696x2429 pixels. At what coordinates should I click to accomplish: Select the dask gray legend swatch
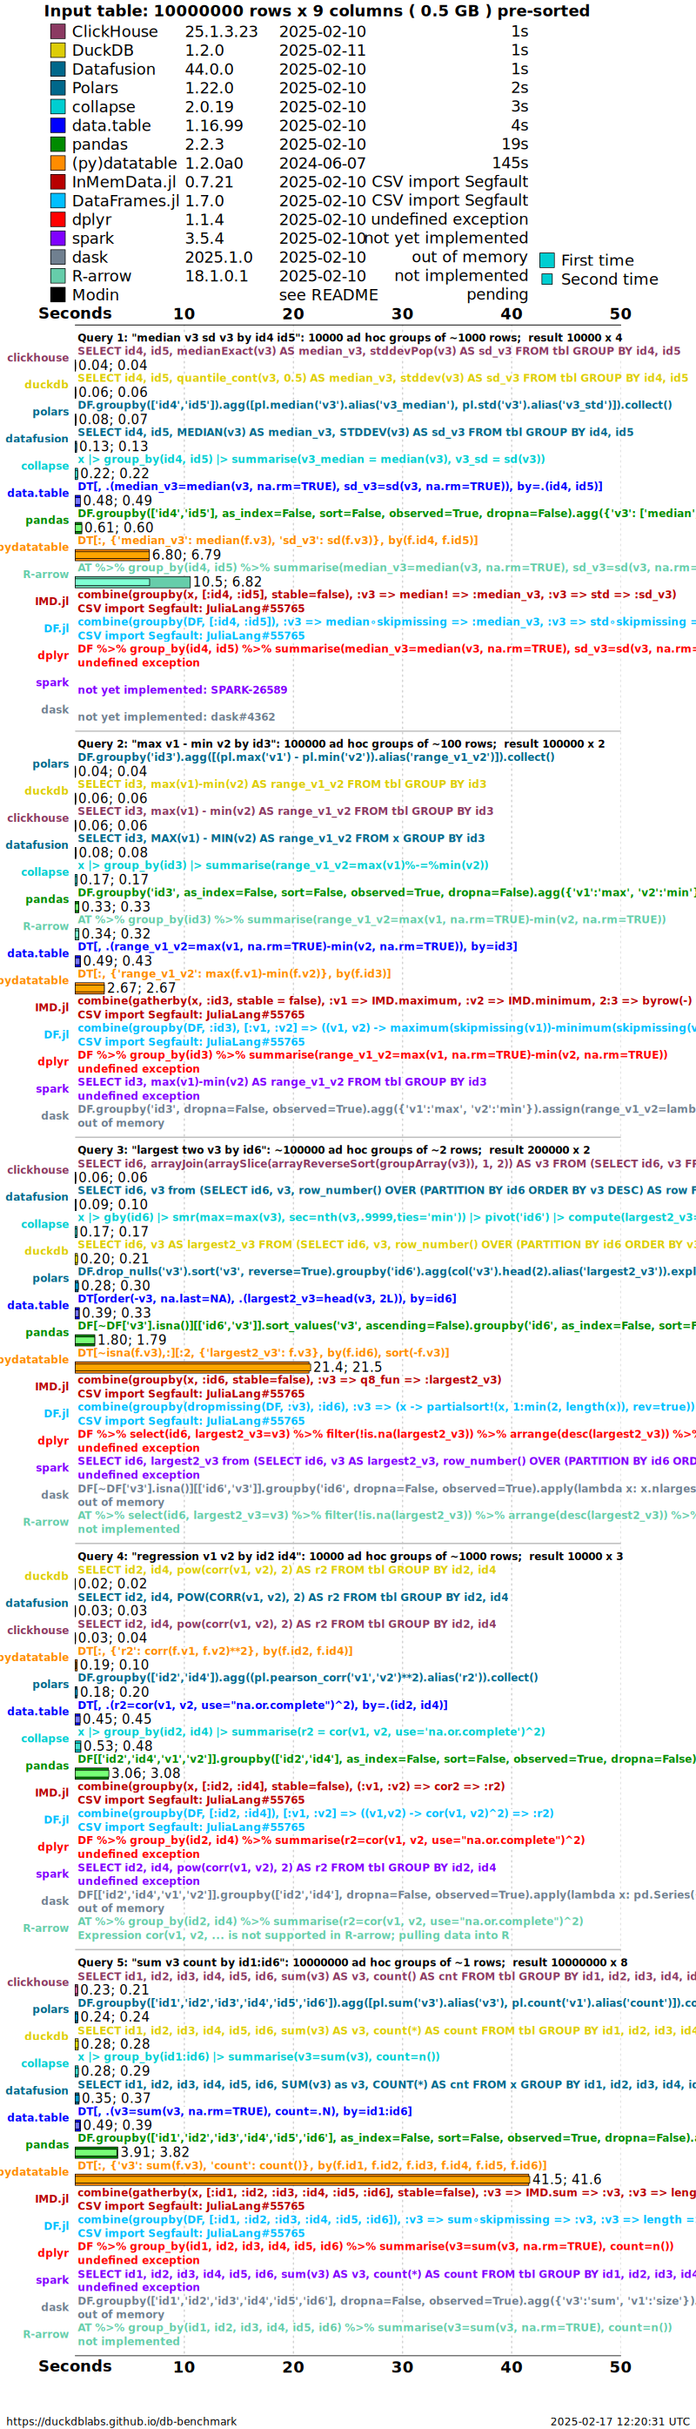(57, 258)
